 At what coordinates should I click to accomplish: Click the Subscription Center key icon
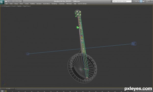[x=136, y=1]
